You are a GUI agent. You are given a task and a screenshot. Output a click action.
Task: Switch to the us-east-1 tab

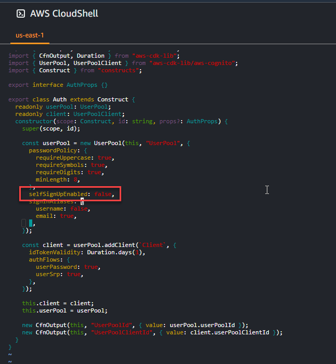coord(30,35)
